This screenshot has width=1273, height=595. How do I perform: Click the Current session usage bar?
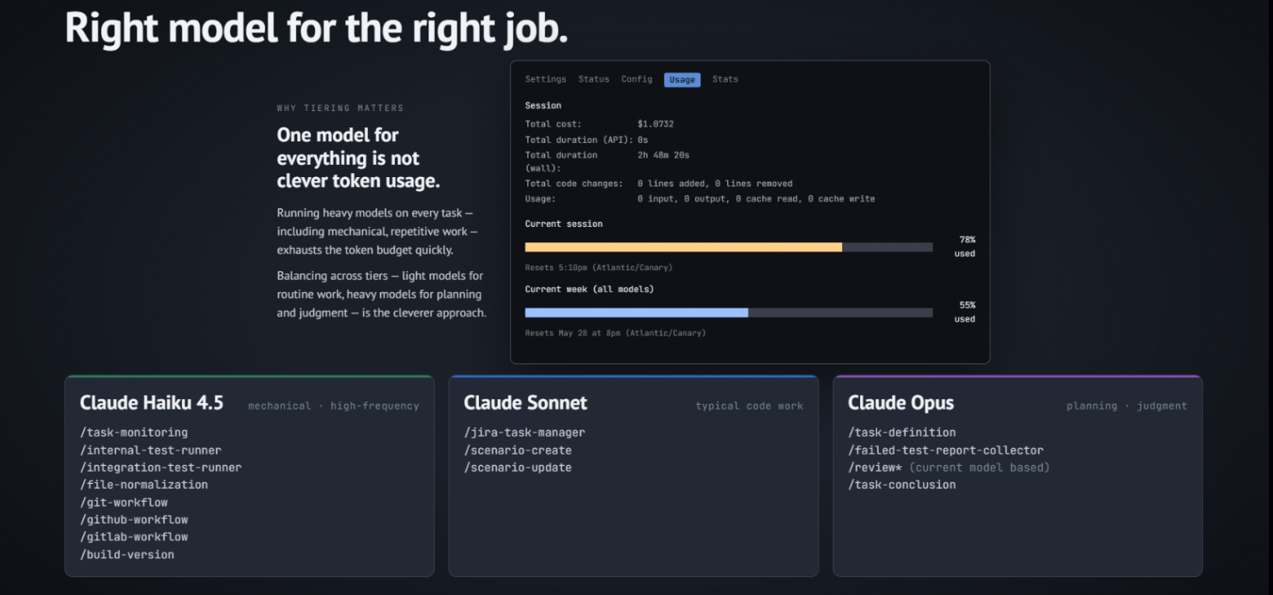tap(729, 247)
